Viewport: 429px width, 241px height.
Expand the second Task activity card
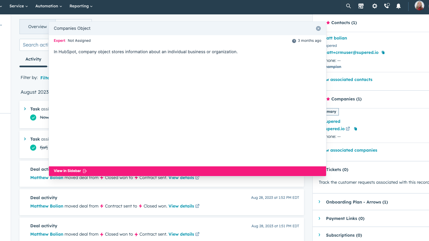click(x=25, y=139)
